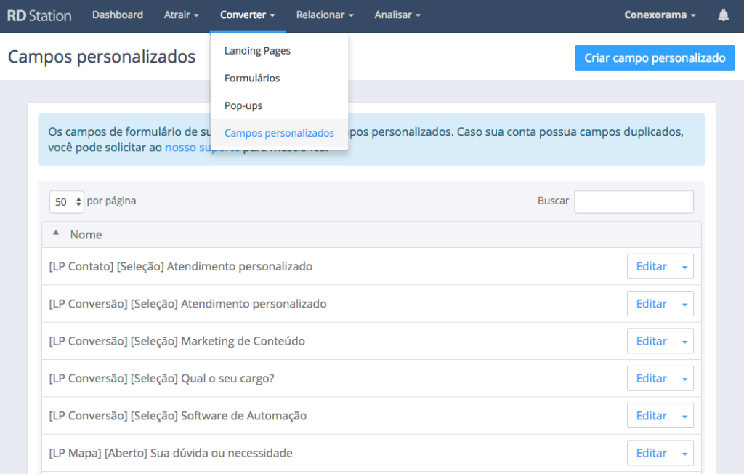Open actions arrow for Marketing de Conteúdo row
The height and width of the screenshot is (474, 744).
684,340
